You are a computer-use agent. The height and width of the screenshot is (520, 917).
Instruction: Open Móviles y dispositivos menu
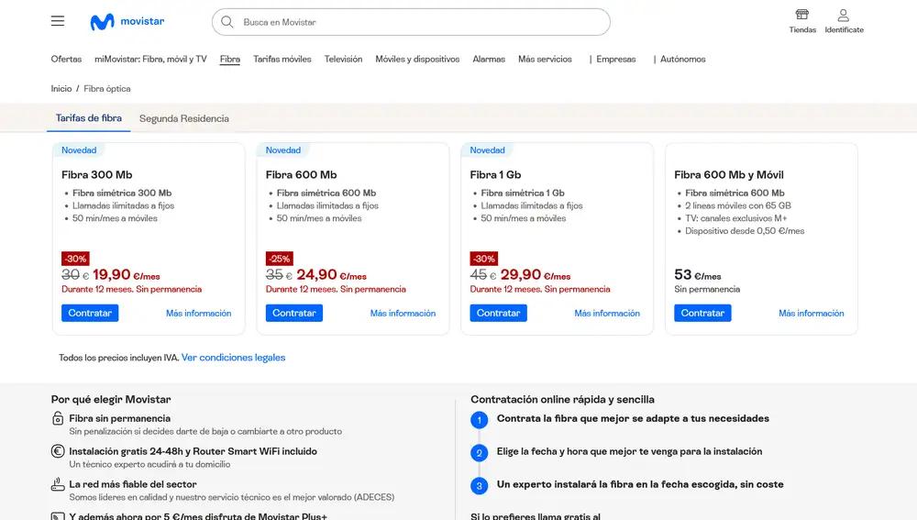(x=417, y=59)
